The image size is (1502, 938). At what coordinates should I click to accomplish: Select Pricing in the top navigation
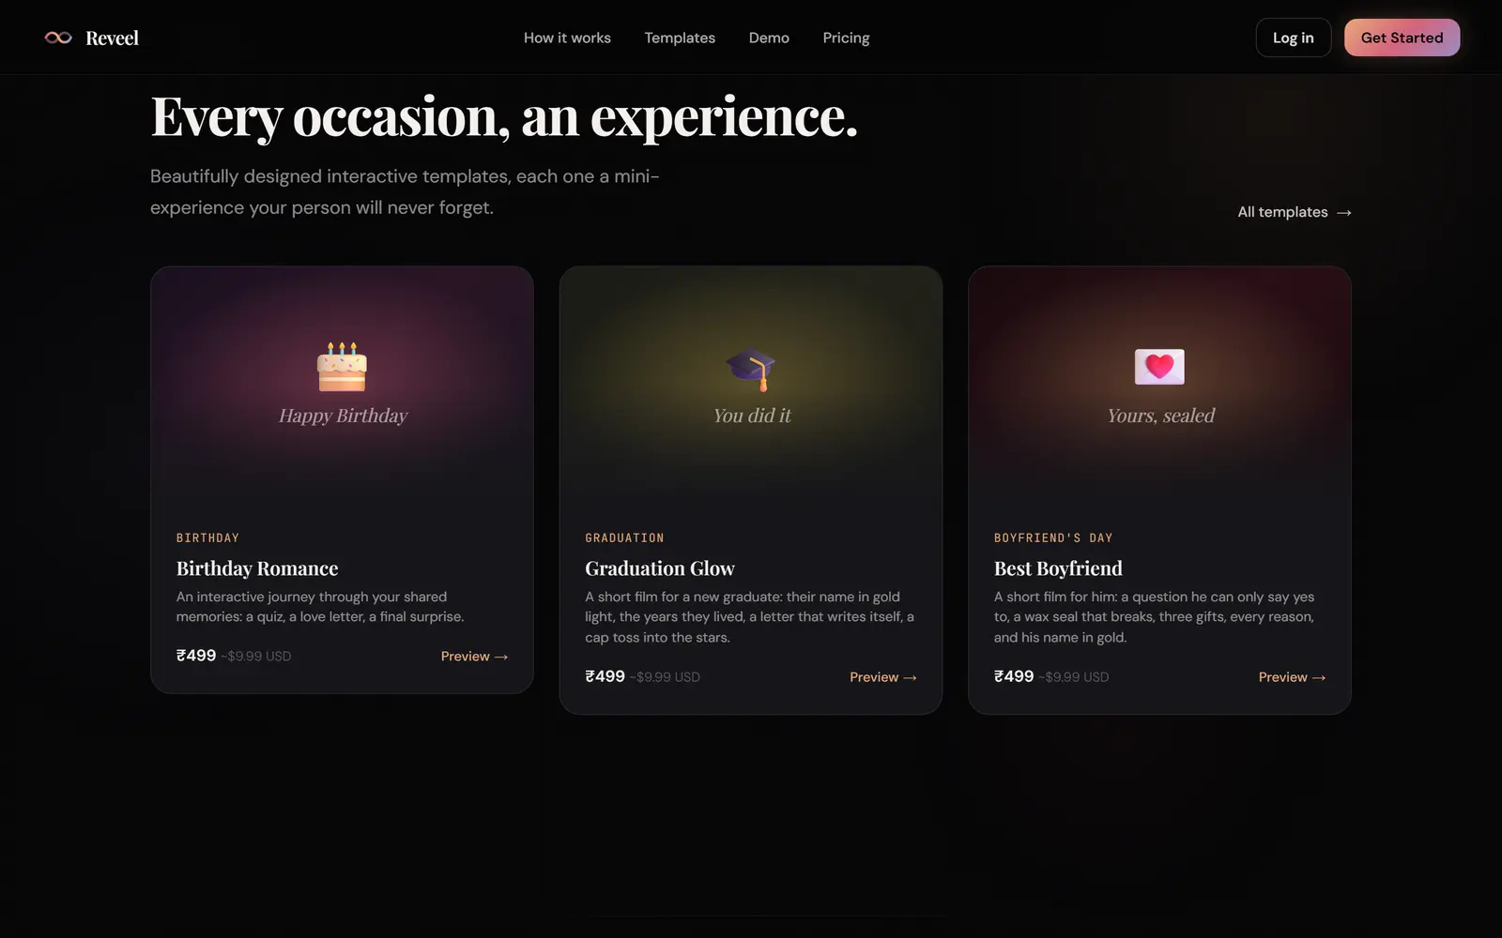pyautogui.click(x=846, y=38)
